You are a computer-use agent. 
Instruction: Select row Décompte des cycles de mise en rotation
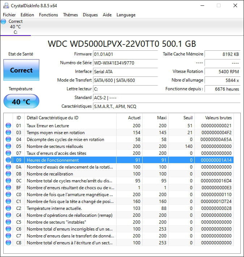point(119,139)
